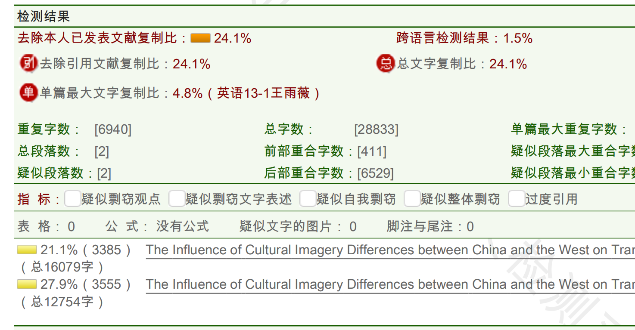Tick the 疑似剽窃观点 checkbox
Viewport: 635px width, 330px height.
coord(72,199)
